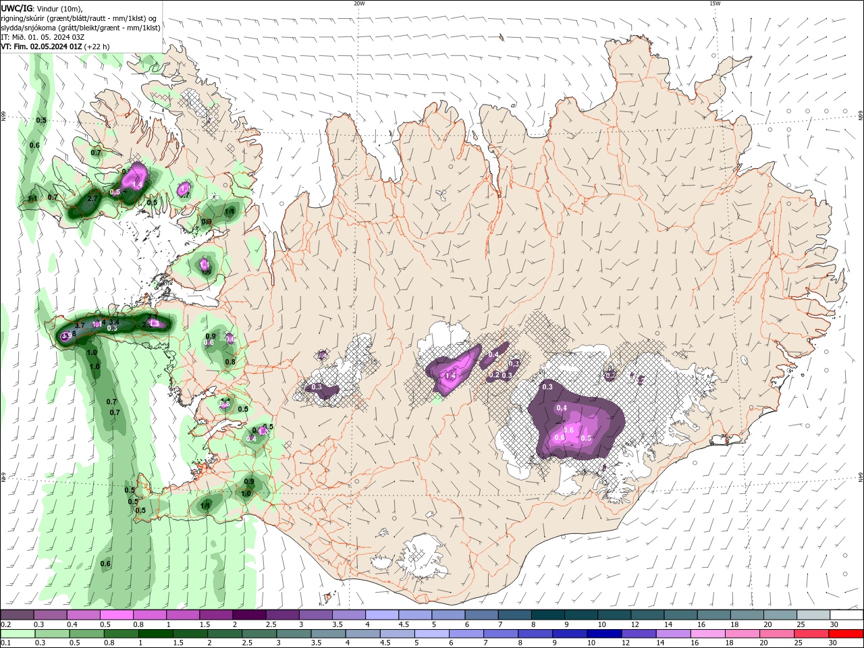Select the dark purple snow swatch labeled 2
Screen dimensions: 864x648
pyautogui.click(x=248, y=615)
